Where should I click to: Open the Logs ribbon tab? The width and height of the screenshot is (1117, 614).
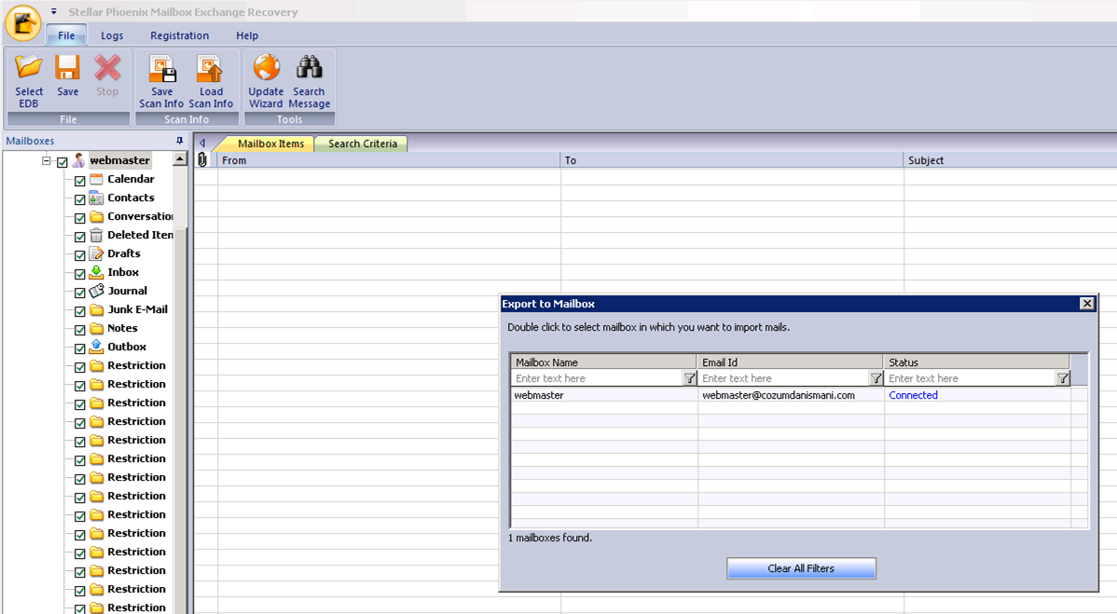pos(112,35)
